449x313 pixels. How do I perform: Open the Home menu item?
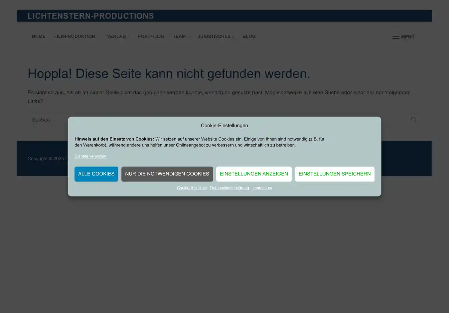coord(39,37)
